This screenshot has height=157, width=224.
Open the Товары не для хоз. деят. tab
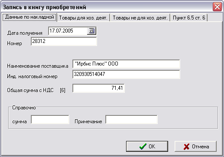(x=140, y=18)
